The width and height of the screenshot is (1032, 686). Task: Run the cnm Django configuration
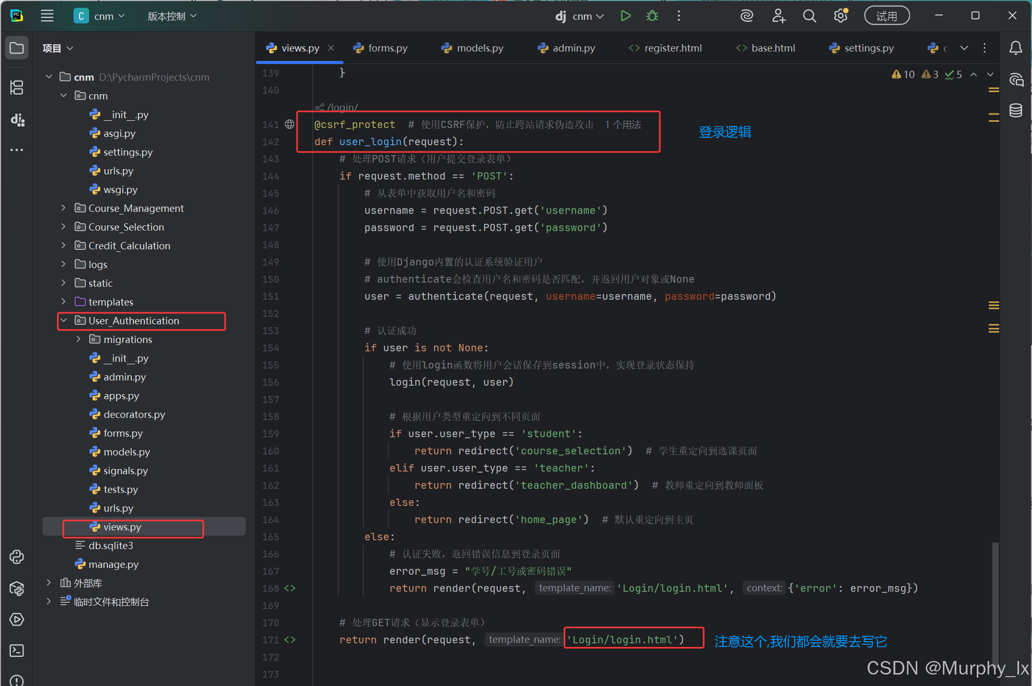625,16
